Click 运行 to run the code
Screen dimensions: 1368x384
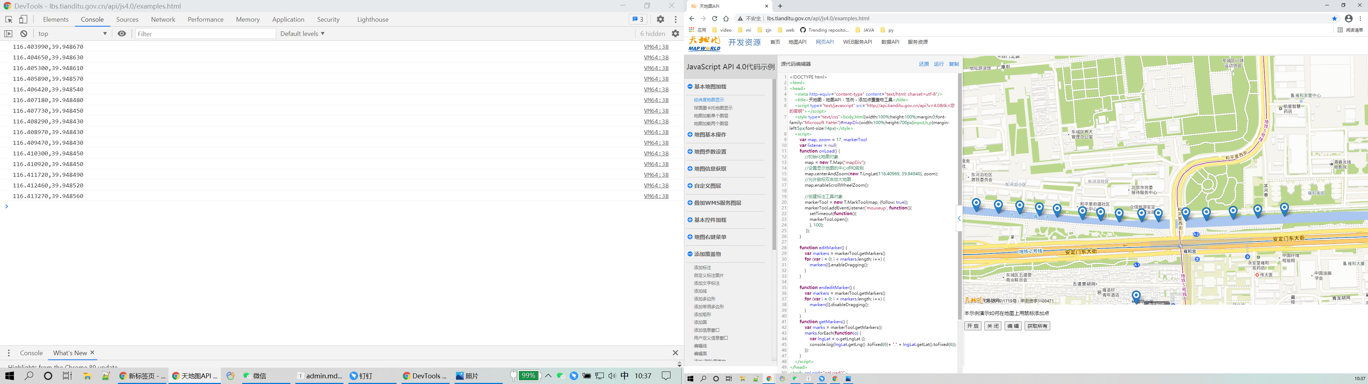click(x=939, y=64)
